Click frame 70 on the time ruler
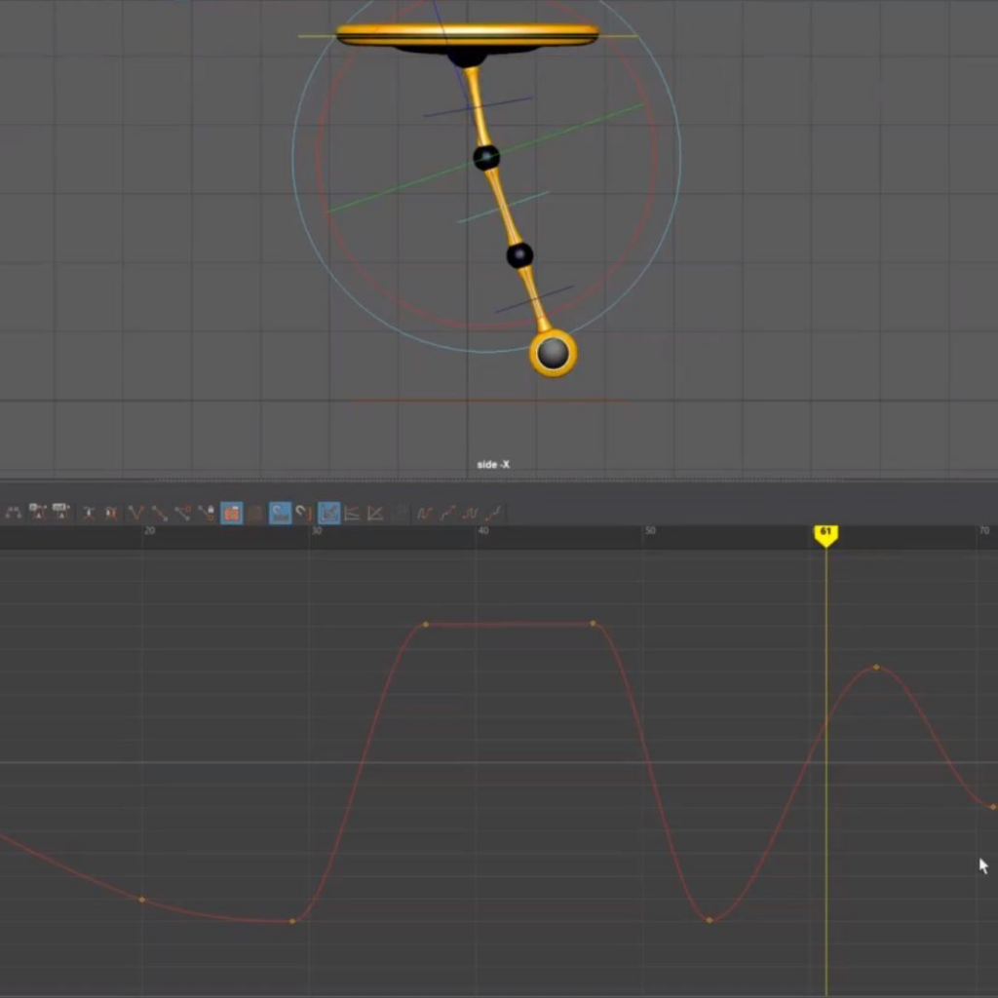998x998 pixels. coord(984,530)
